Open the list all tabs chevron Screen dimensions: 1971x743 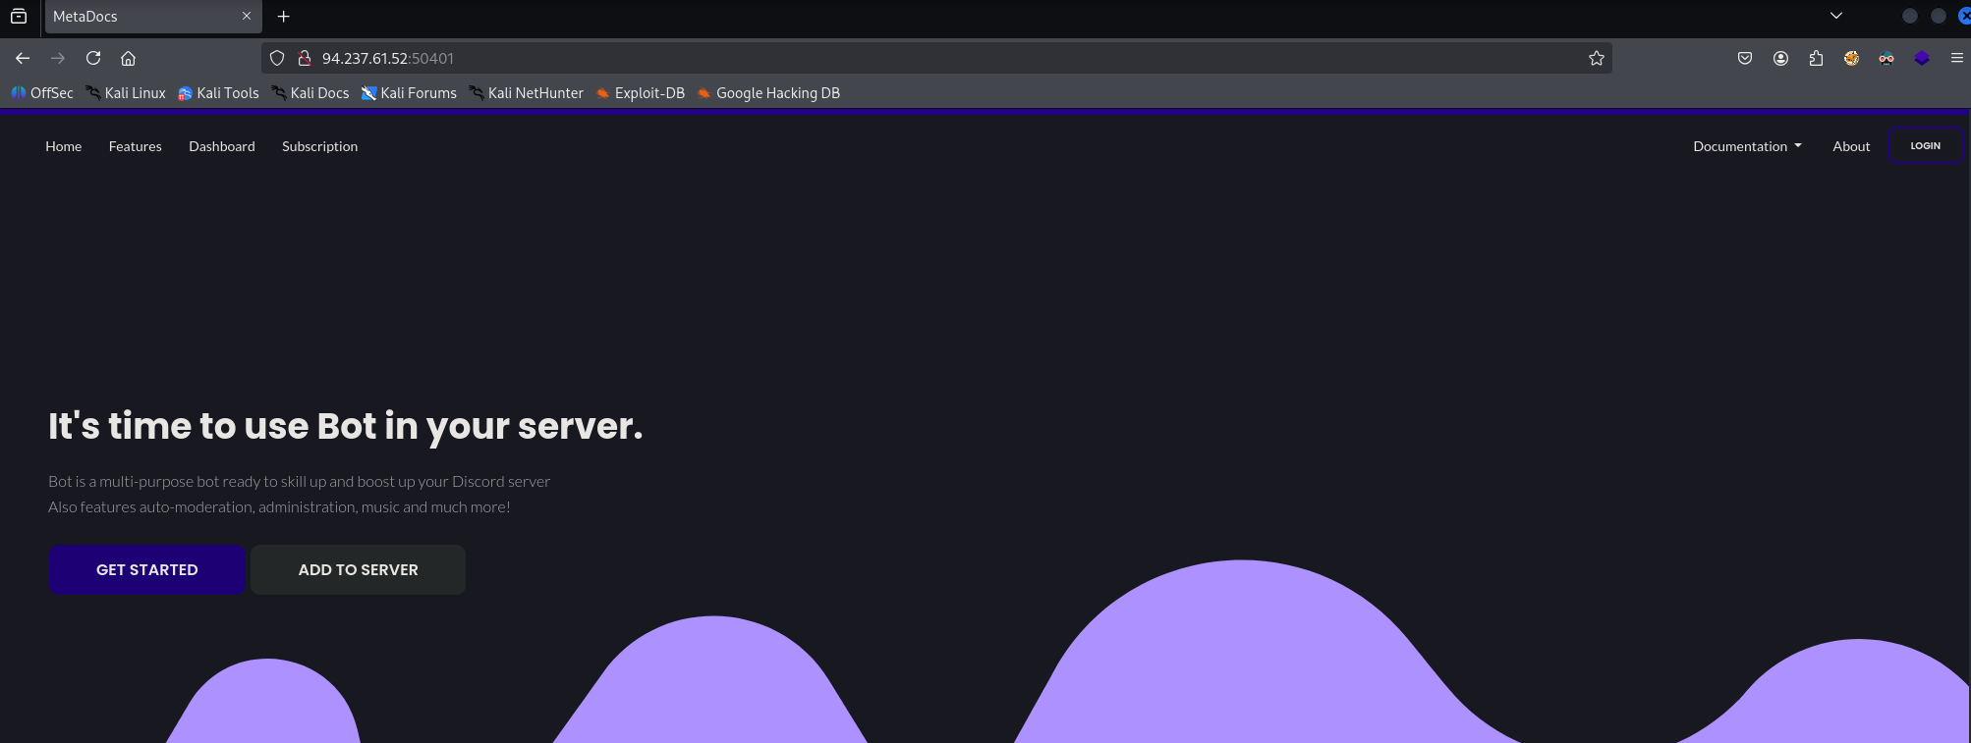pyautogui.click(x=1835, y=16)
